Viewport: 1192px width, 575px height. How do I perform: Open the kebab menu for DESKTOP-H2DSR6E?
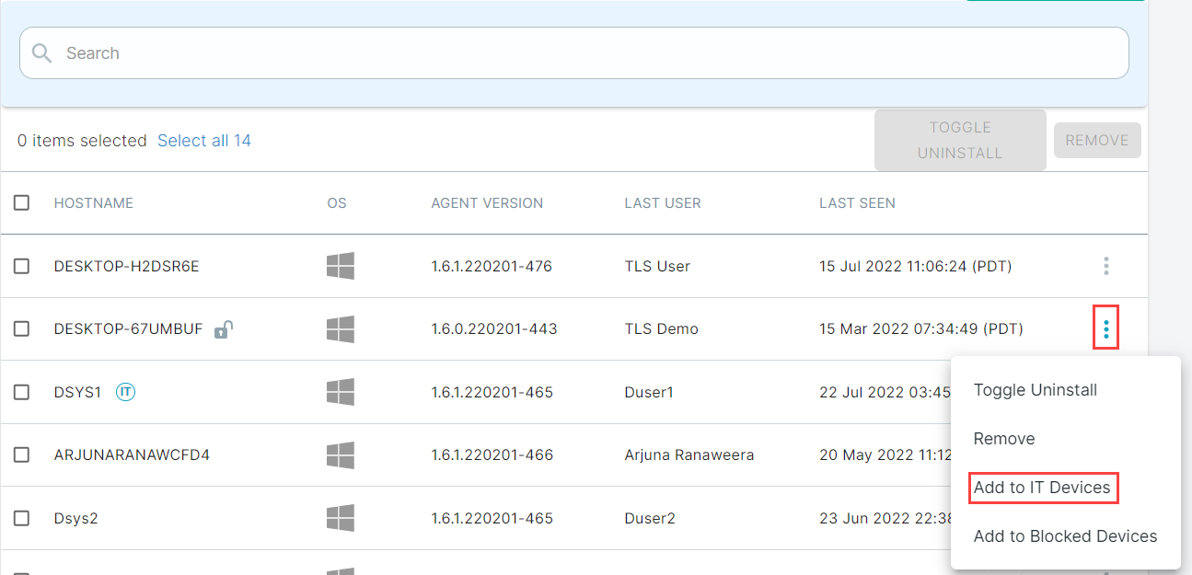click(x=1105, y=266)
